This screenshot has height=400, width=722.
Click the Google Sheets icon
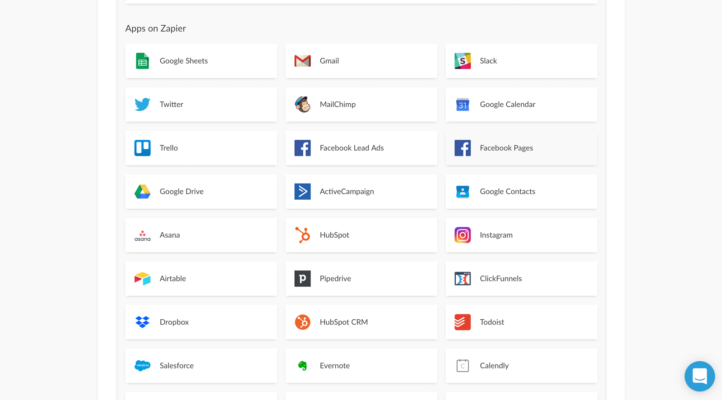[142, 61]
